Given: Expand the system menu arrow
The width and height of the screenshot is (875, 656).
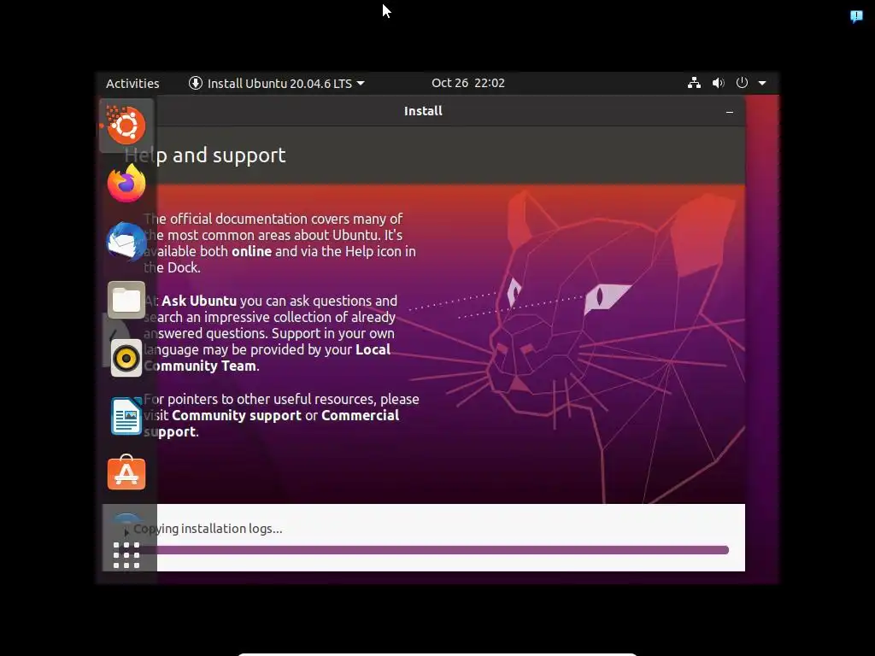Looking at the screenshot, I should click(x=762, y=83).
